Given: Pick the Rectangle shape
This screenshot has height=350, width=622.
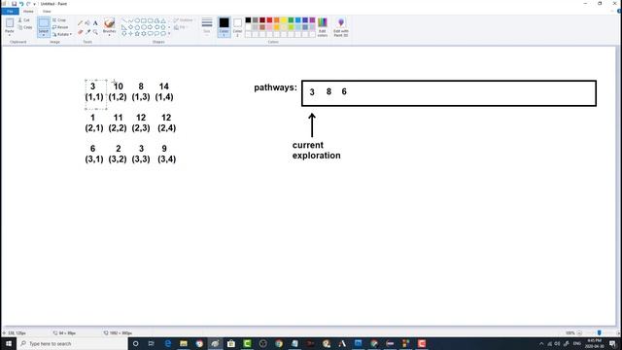Looking at the screenshot, I should pos(144,20).
